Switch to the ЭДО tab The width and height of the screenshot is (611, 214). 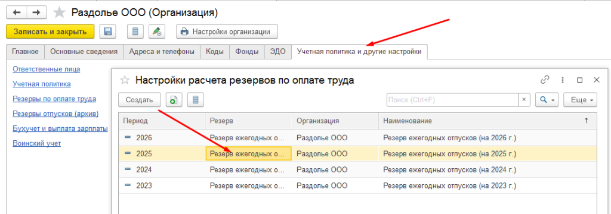278,52
